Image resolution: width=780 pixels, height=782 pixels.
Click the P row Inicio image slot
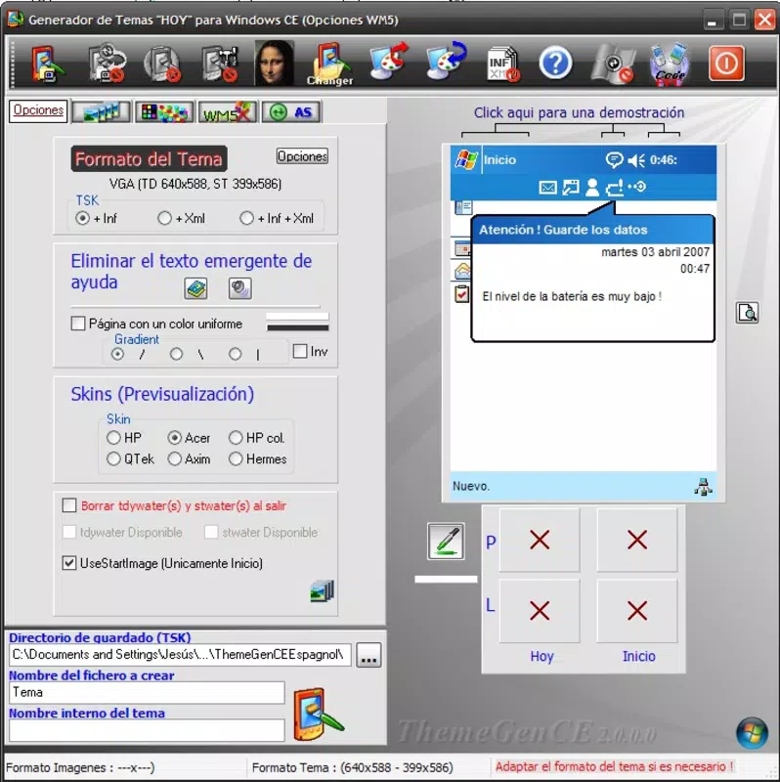(x=637, y=540)
